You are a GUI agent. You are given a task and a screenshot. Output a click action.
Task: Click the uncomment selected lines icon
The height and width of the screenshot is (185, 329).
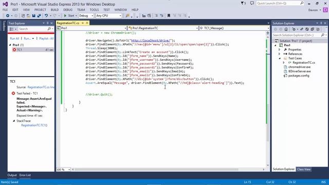tap(161, 16)
